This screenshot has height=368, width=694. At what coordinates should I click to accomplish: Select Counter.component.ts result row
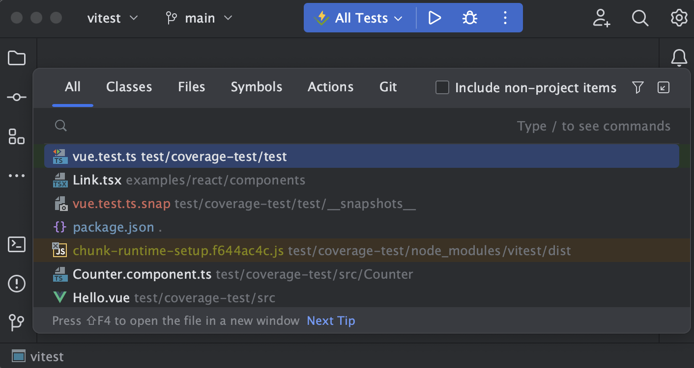[362, 274]
